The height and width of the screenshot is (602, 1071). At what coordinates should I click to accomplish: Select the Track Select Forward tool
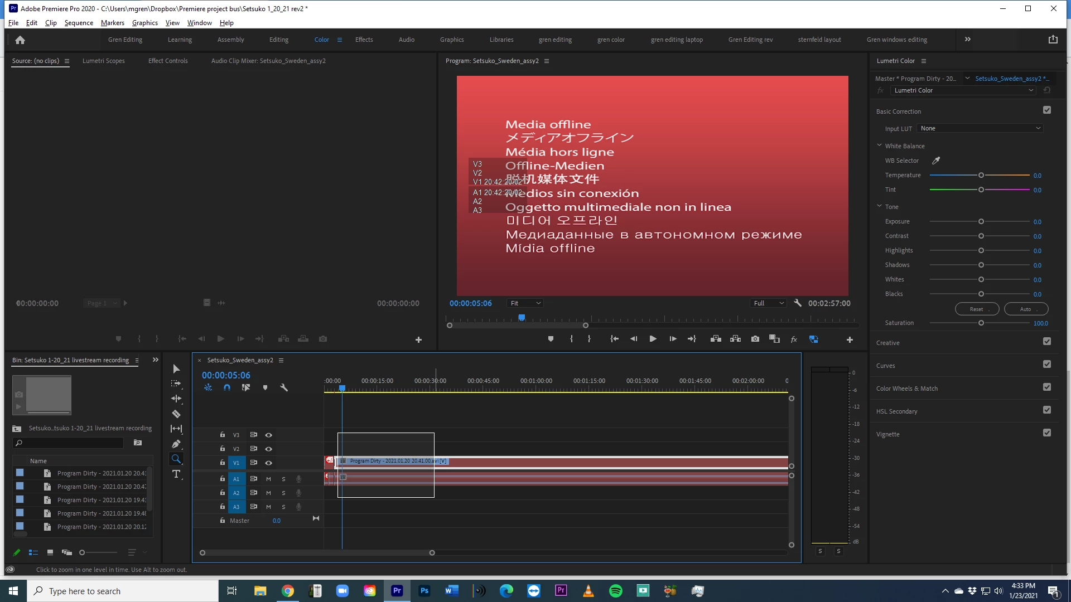pos(176,384)
